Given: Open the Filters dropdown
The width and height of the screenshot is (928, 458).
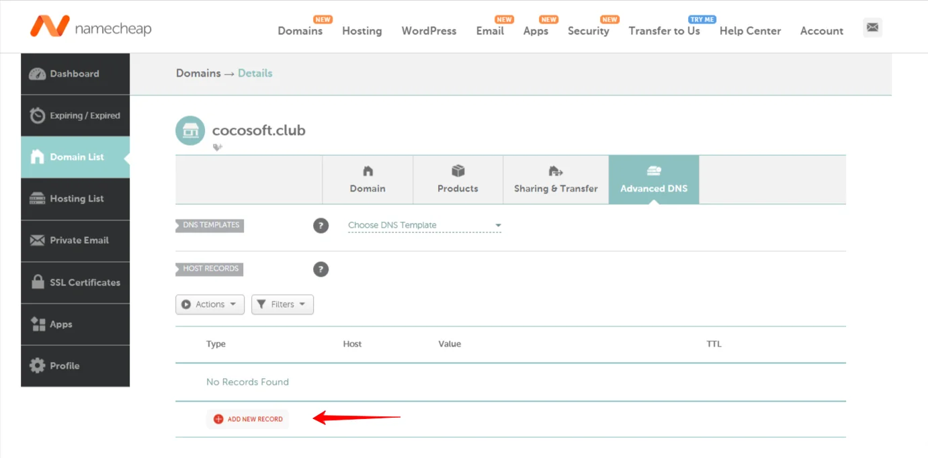Looking at the screenshot, I should pos(282,304).
